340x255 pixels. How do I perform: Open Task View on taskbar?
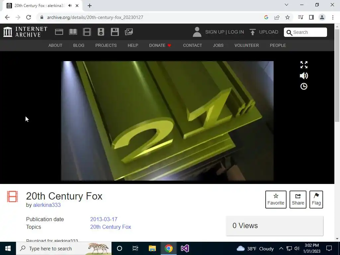coord(135,248)
